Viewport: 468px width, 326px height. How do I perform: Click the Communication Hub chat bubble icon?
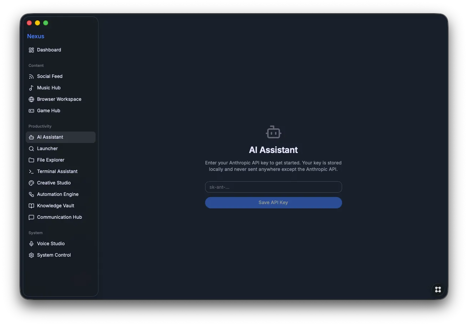coord(31,217)
